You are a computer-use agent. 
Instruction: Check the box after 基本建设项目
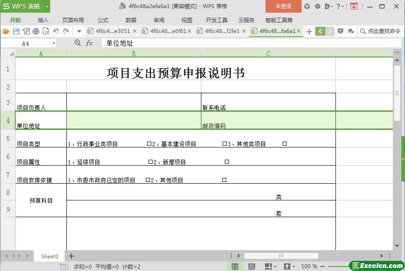[224, 144]
